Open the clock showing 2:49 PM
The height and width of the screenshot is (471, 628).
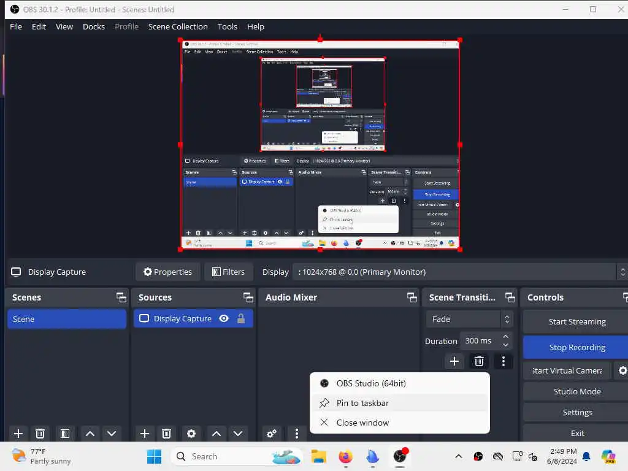tap(562, 456)
